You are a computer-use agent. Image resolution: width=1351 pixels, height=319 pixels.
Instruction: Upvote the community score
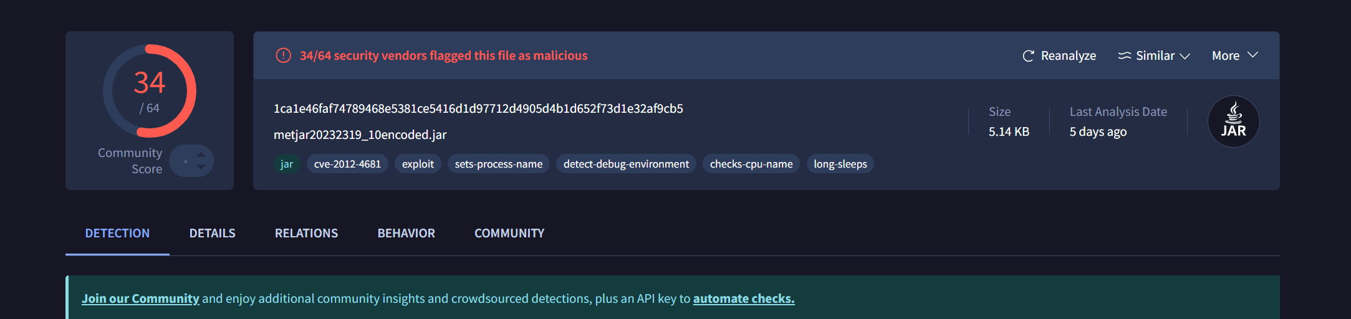pyautogui.click(x=201, y=154)
